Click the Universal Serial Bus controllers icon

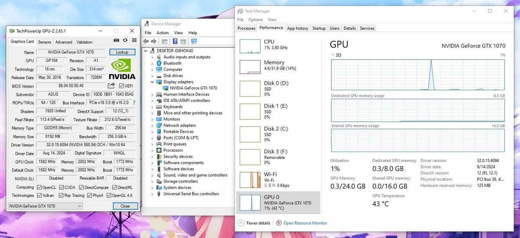tap(159, 194)
